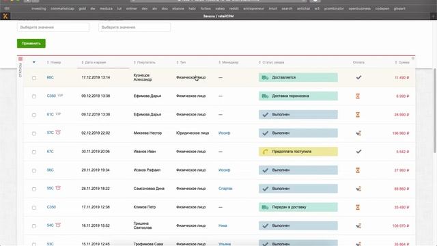Click the hourglass payment icon in Климов Петр row
This screenshot has width=437, height=246.
click(358, 207)
